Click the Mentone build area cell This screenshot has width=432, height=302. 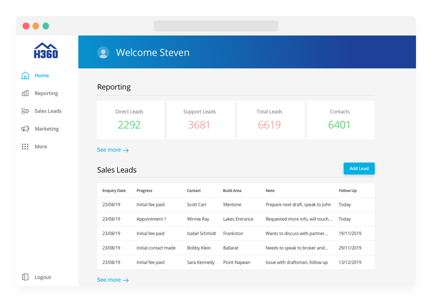click(x=232, y=204)
